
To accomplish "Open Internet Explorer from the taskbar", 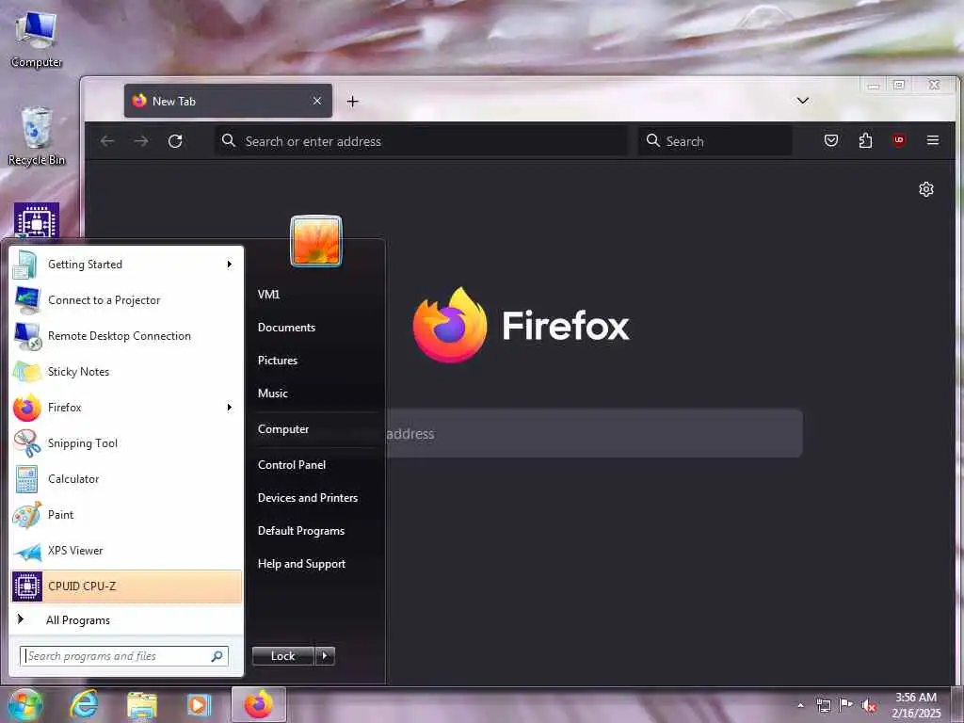I will pos(84,704).
